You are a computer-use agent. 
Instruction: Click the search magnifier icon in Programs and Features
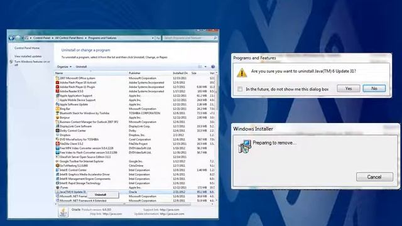pyautogui.click(x=215, y=38)
